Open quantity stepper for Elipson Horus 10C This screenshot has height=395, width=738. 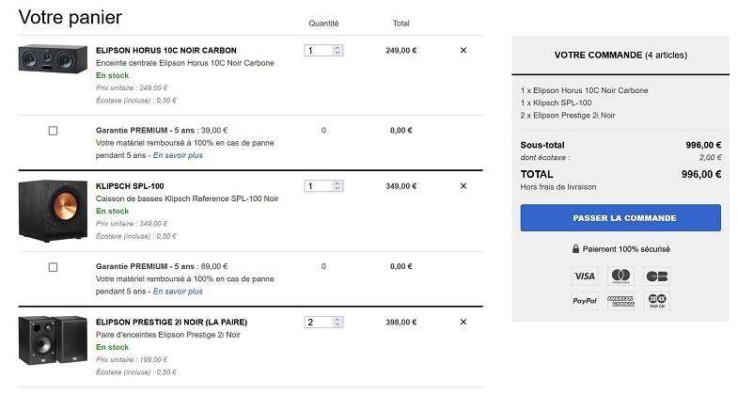[x=338, y=51]
